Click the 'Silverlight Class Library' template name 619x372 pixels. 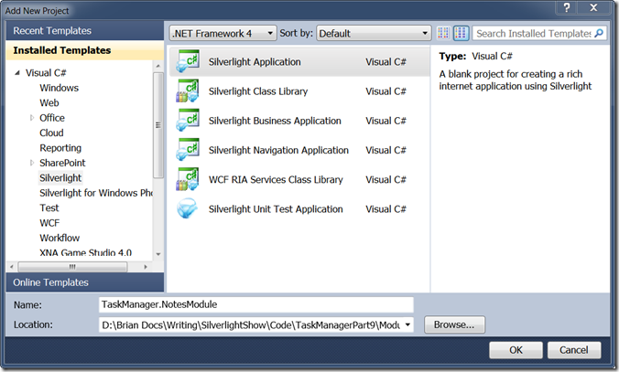(258, 91)
